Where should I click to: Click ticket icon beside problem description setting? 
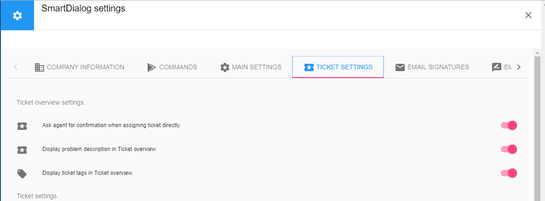(x=22, y=150)
